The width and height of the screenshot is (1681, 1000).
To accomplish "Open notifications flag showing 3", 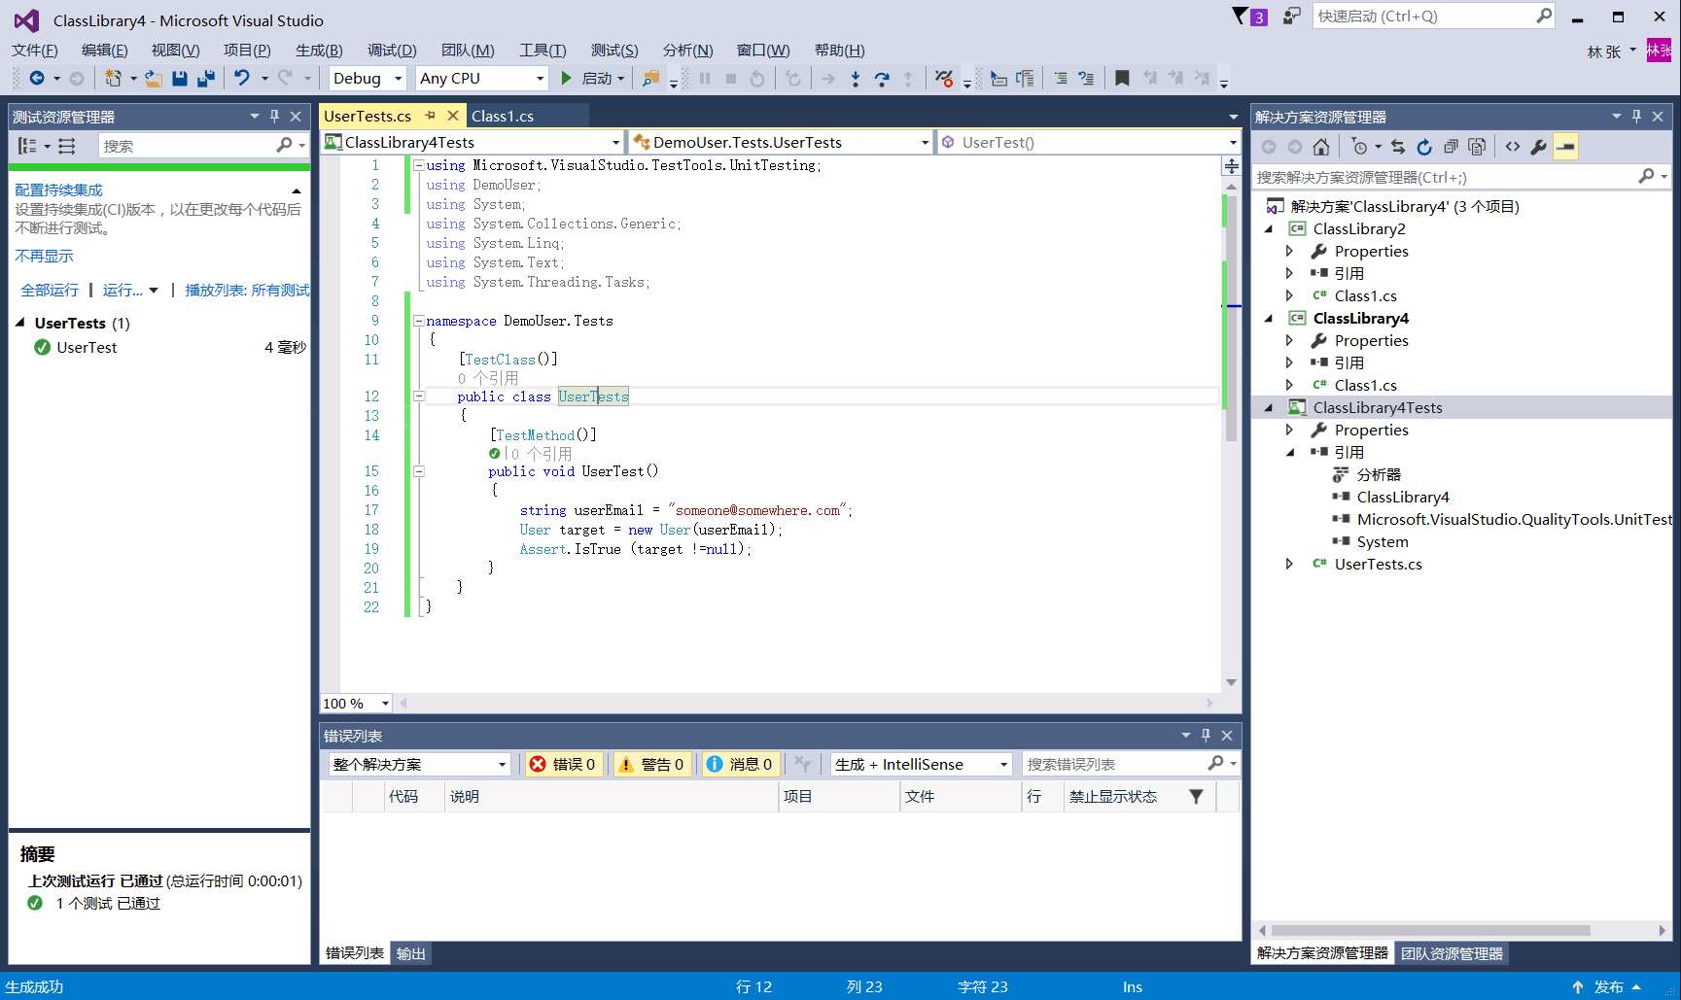I will (x=1249, y=17).
